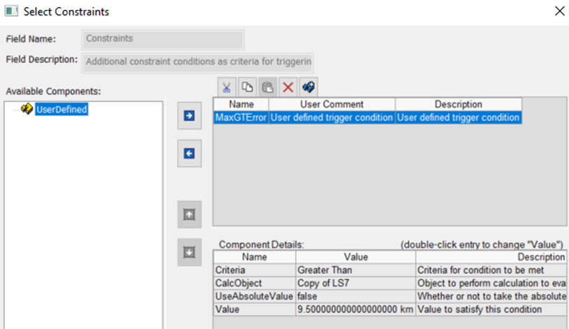
Task: Close the Select Constraints dialog
Action: point(559,11)
